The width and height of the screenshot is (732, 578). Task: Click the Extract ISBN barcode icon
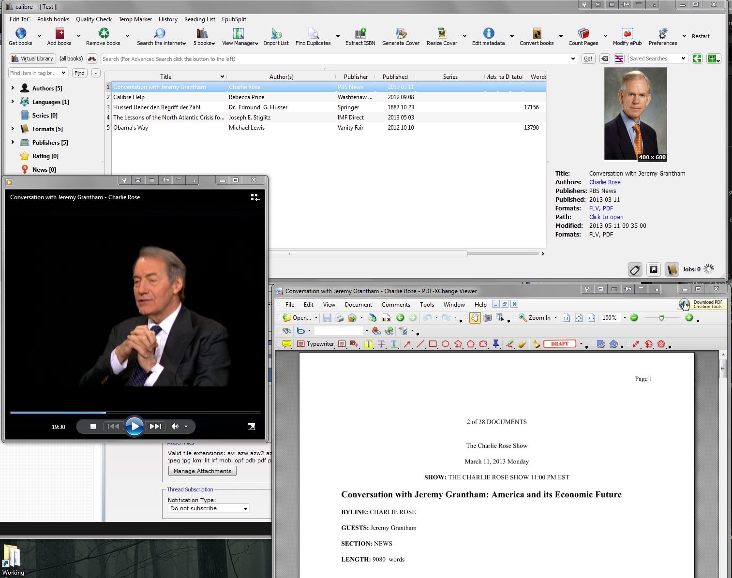coord(360,33)
